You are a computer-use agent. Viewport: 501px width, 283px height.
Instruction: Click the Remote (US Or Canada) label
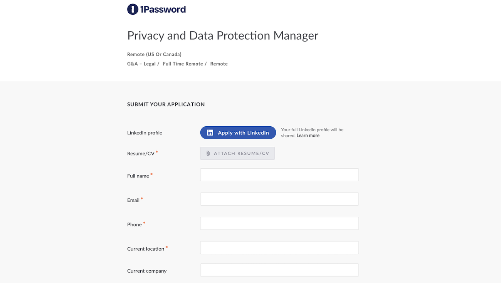[154, 54]
